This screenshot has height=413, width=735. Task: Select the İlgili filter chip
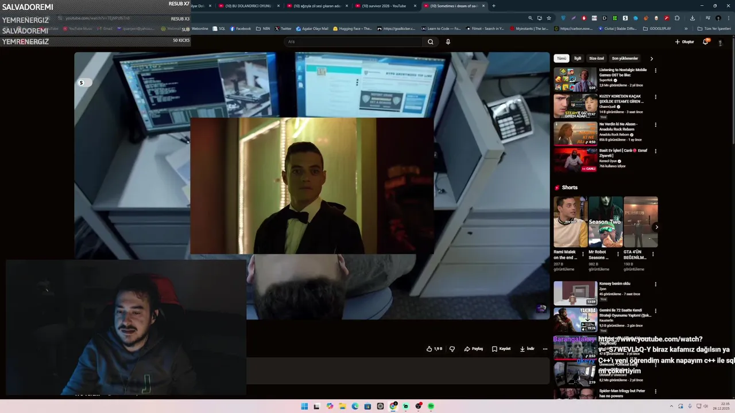578,59
